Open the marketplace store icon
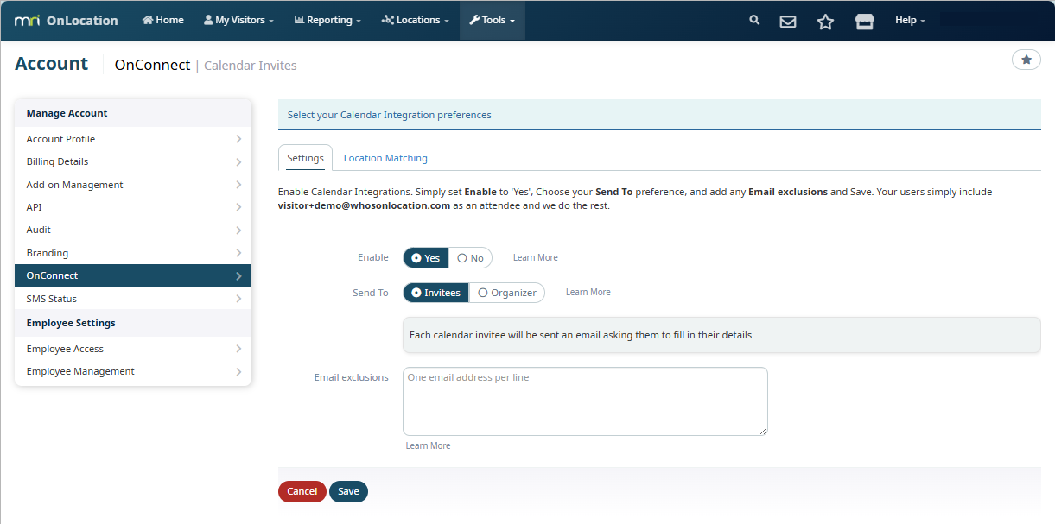 tap(864, 21)
